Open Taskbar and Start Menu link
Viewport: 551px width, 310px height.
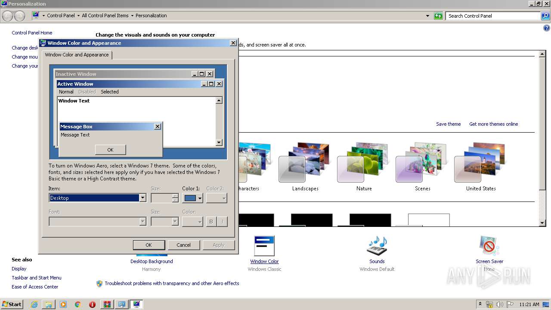[37, 278]
